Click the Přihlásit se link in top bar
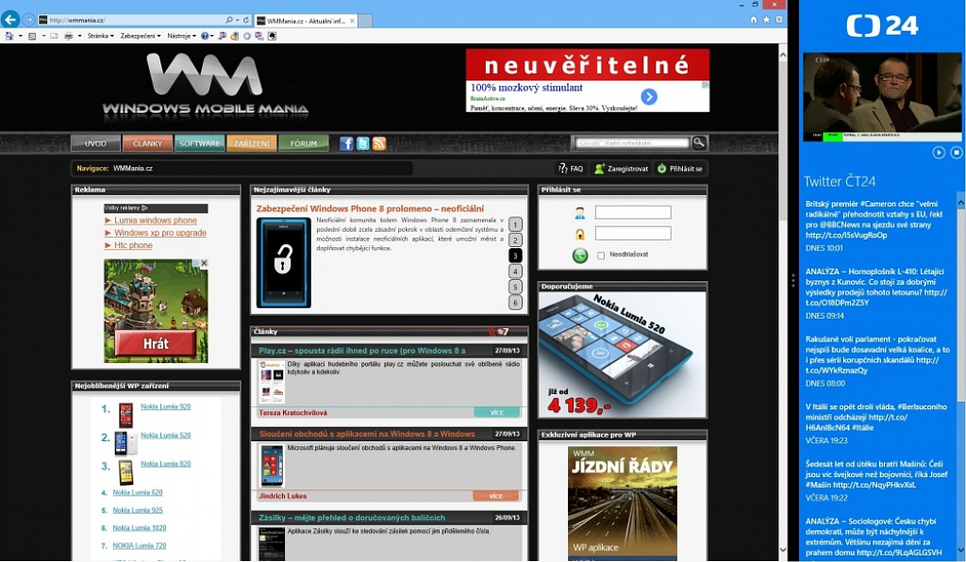Viewport: 966px width, 562px height. click(679, 169)
